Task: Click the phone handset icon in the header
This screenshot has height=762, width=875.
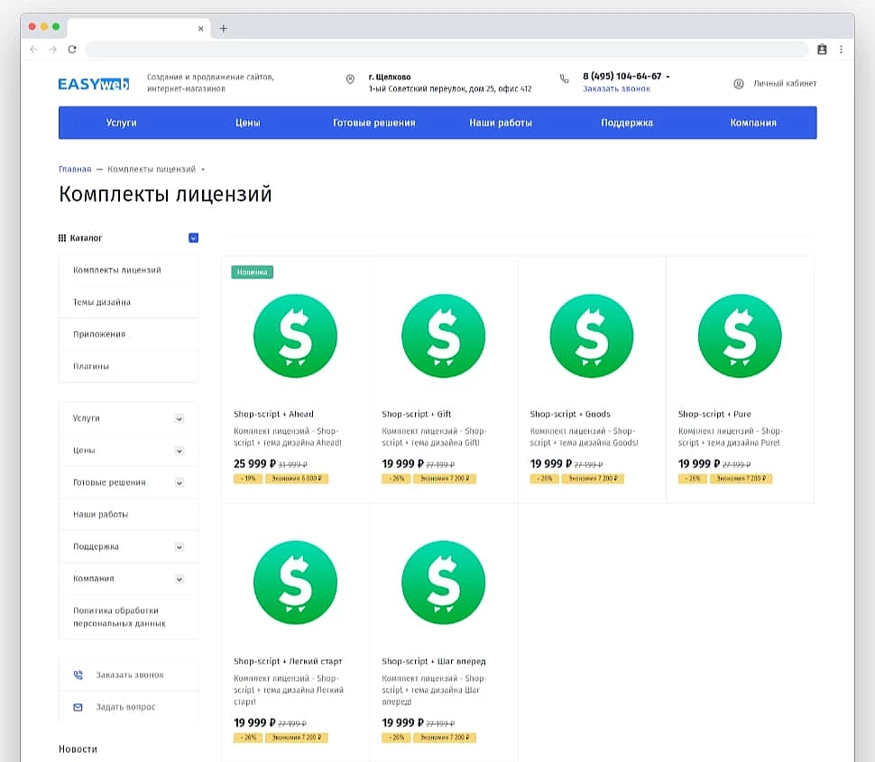Action: pyautogui.click(x=562, y=78)
